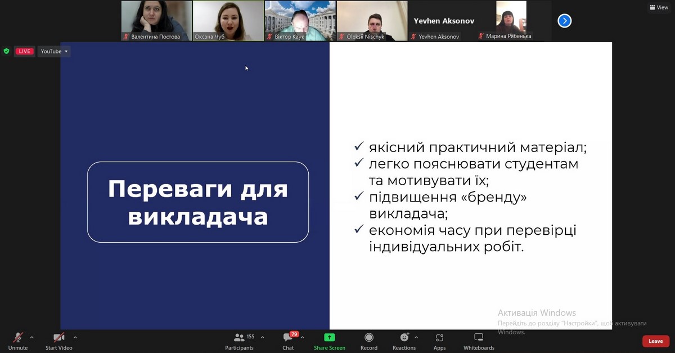Open the Whiteboards icon
Viewport: 675px width, 353px height.
(479, 337)
